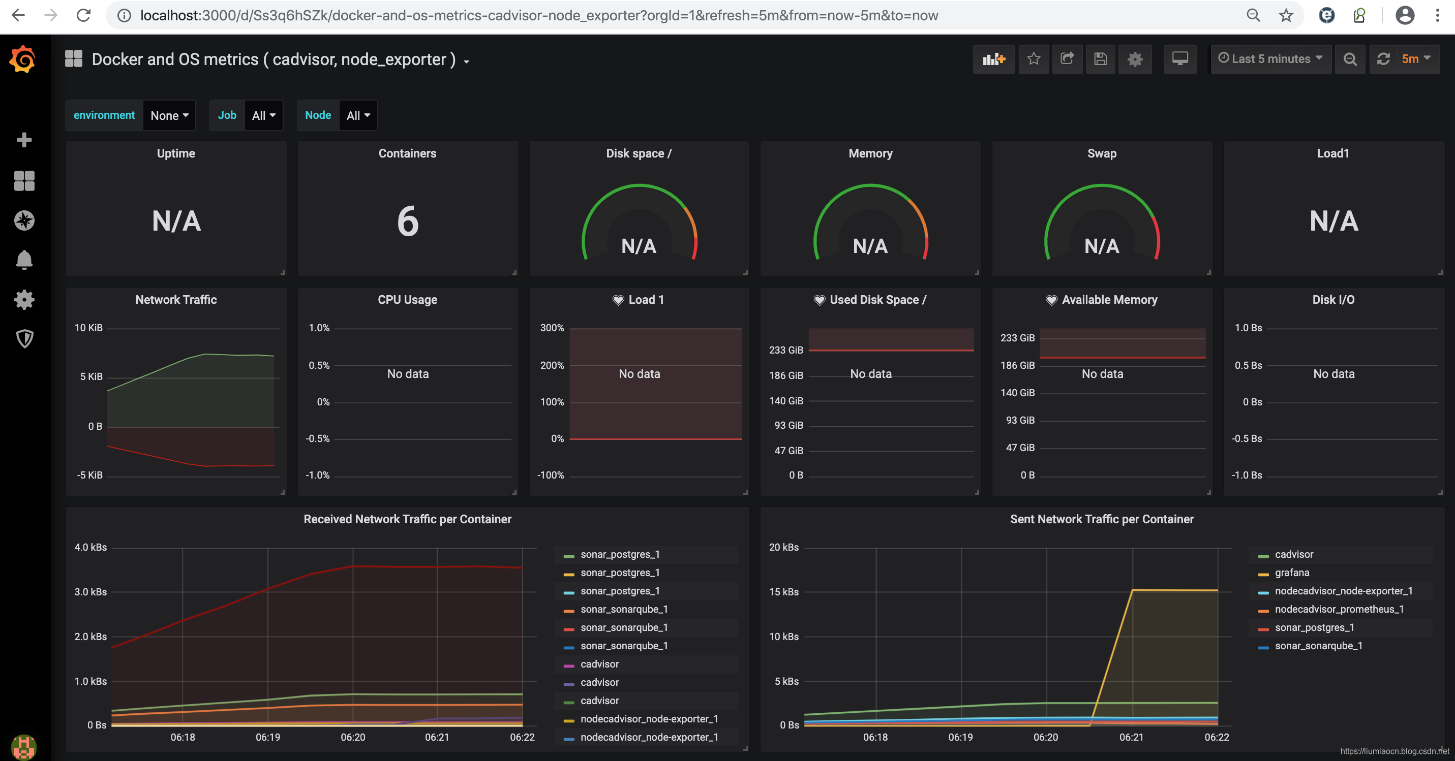Bookmark this page with star icon
The height and width of the screenshot is (761, 1455).
click(1286, 15)
